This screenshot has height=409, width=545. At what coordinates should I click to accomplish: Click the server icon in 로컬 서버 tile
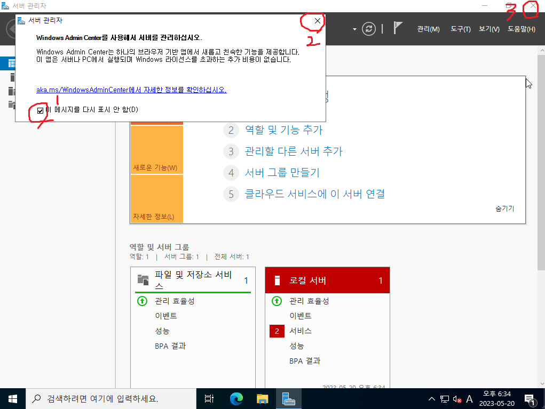click(277, 280)
